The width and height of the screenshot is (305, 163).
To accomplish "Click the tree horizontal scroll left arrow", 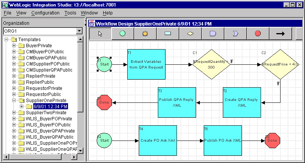I will [6, 157].
